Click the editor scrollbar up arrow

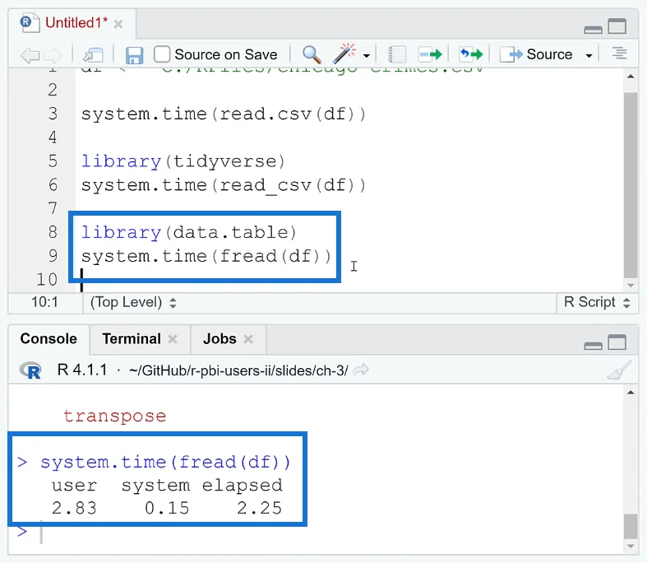(631, 77)
